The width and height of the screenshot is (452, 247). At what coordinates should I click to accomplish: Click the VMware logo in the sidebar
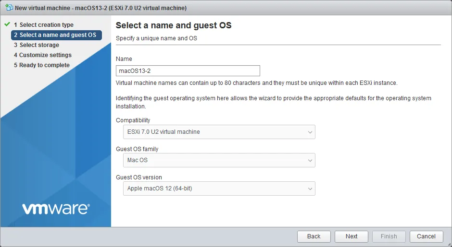point(56,208)
